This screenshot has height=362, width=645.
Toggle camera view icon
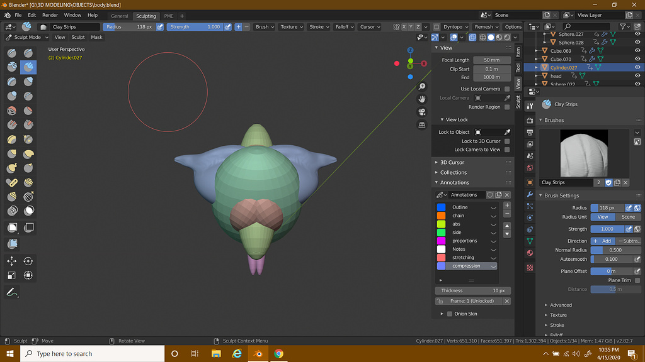(422, 112)
